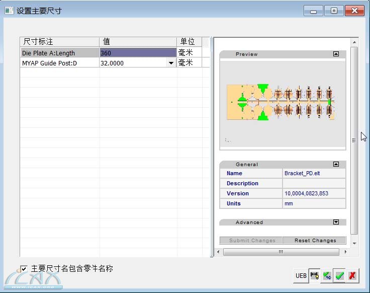Screen dimensions: 370x293
Task: Click the 值 column header
Action: pos(138,42)
